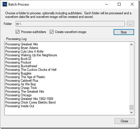Select log line 'Processing Cheap Trick'
140x129 pixels.
tap(21, 88)
